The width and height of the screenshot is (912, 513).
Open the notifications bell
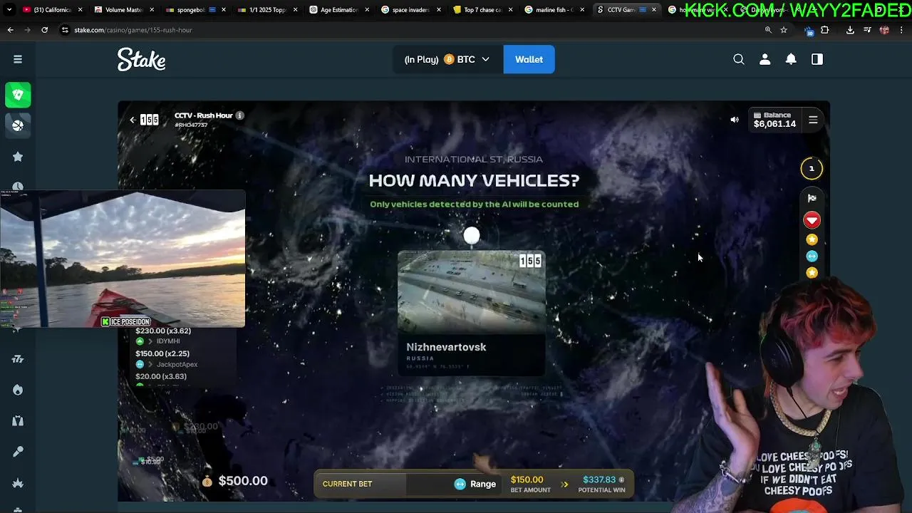[791, 59]
